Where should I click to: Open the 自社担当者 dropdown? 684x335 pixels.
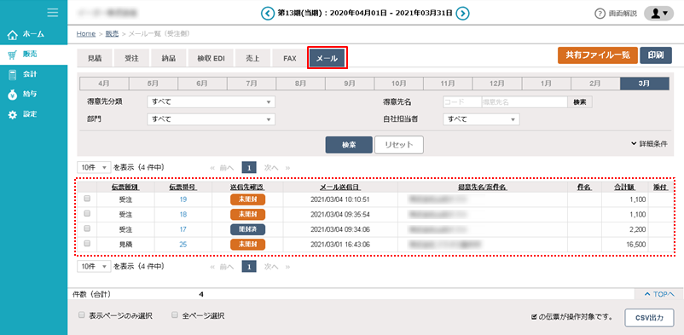pyautogui.click(x=481, y=119)
